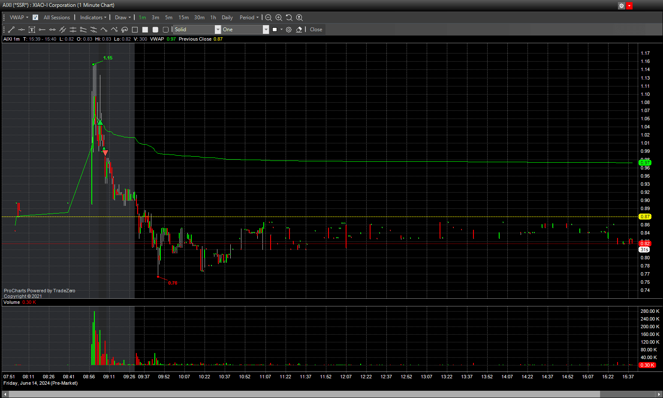
Task: Click the zoom out magnifier icon
Action: coord(268,18)
